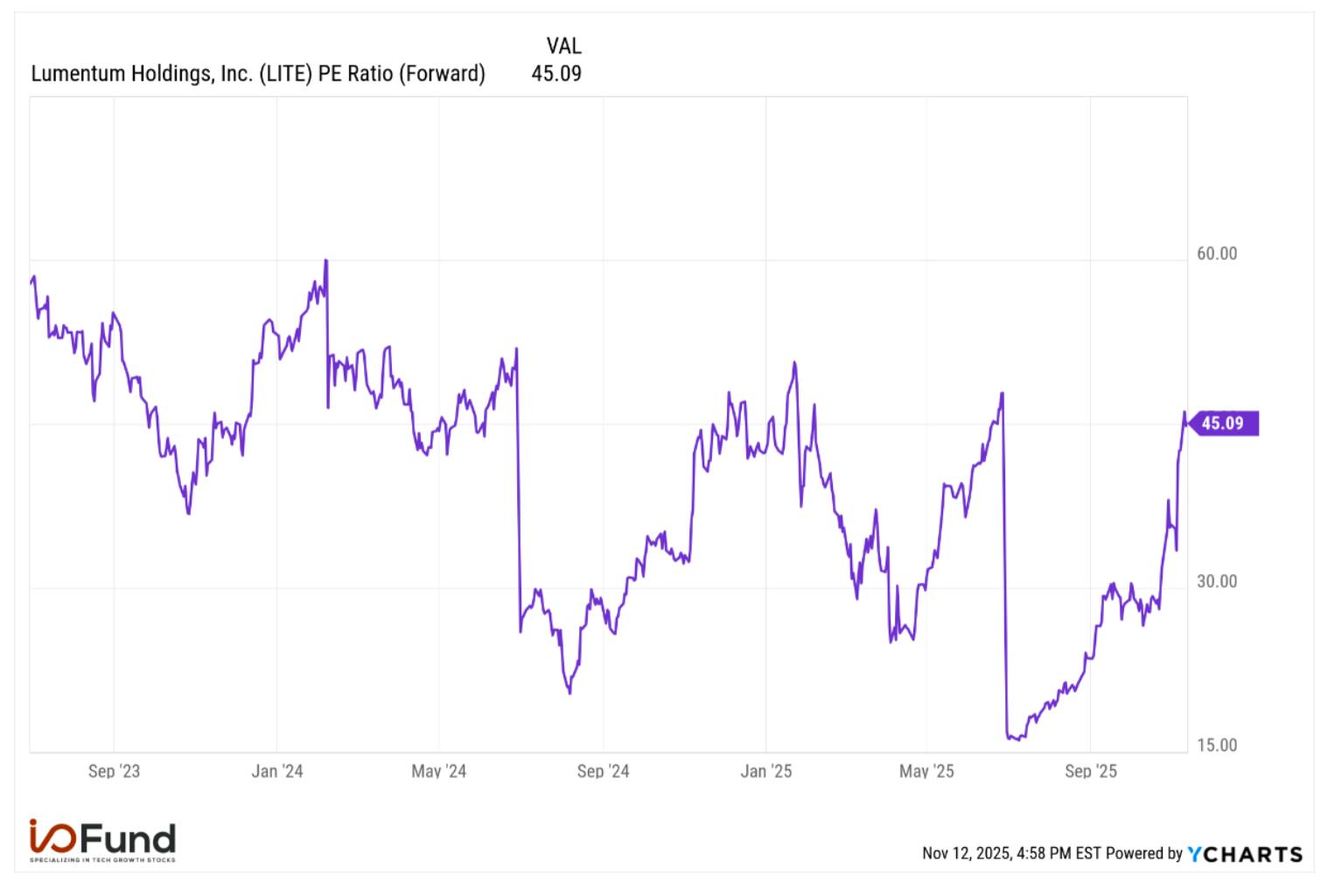Click the 'Powered by' text
1328x889 pixels.
[x=1144, y=854]
